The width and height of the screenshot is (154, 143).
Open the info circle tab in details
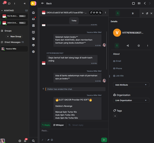click(139, 46)
